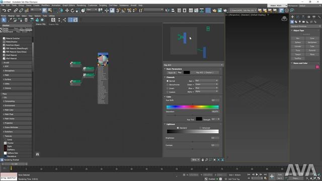Image resolution: width=322 pixels, height=181 pixels.
Task: Click the Box object type button
Action: point(298,38)
